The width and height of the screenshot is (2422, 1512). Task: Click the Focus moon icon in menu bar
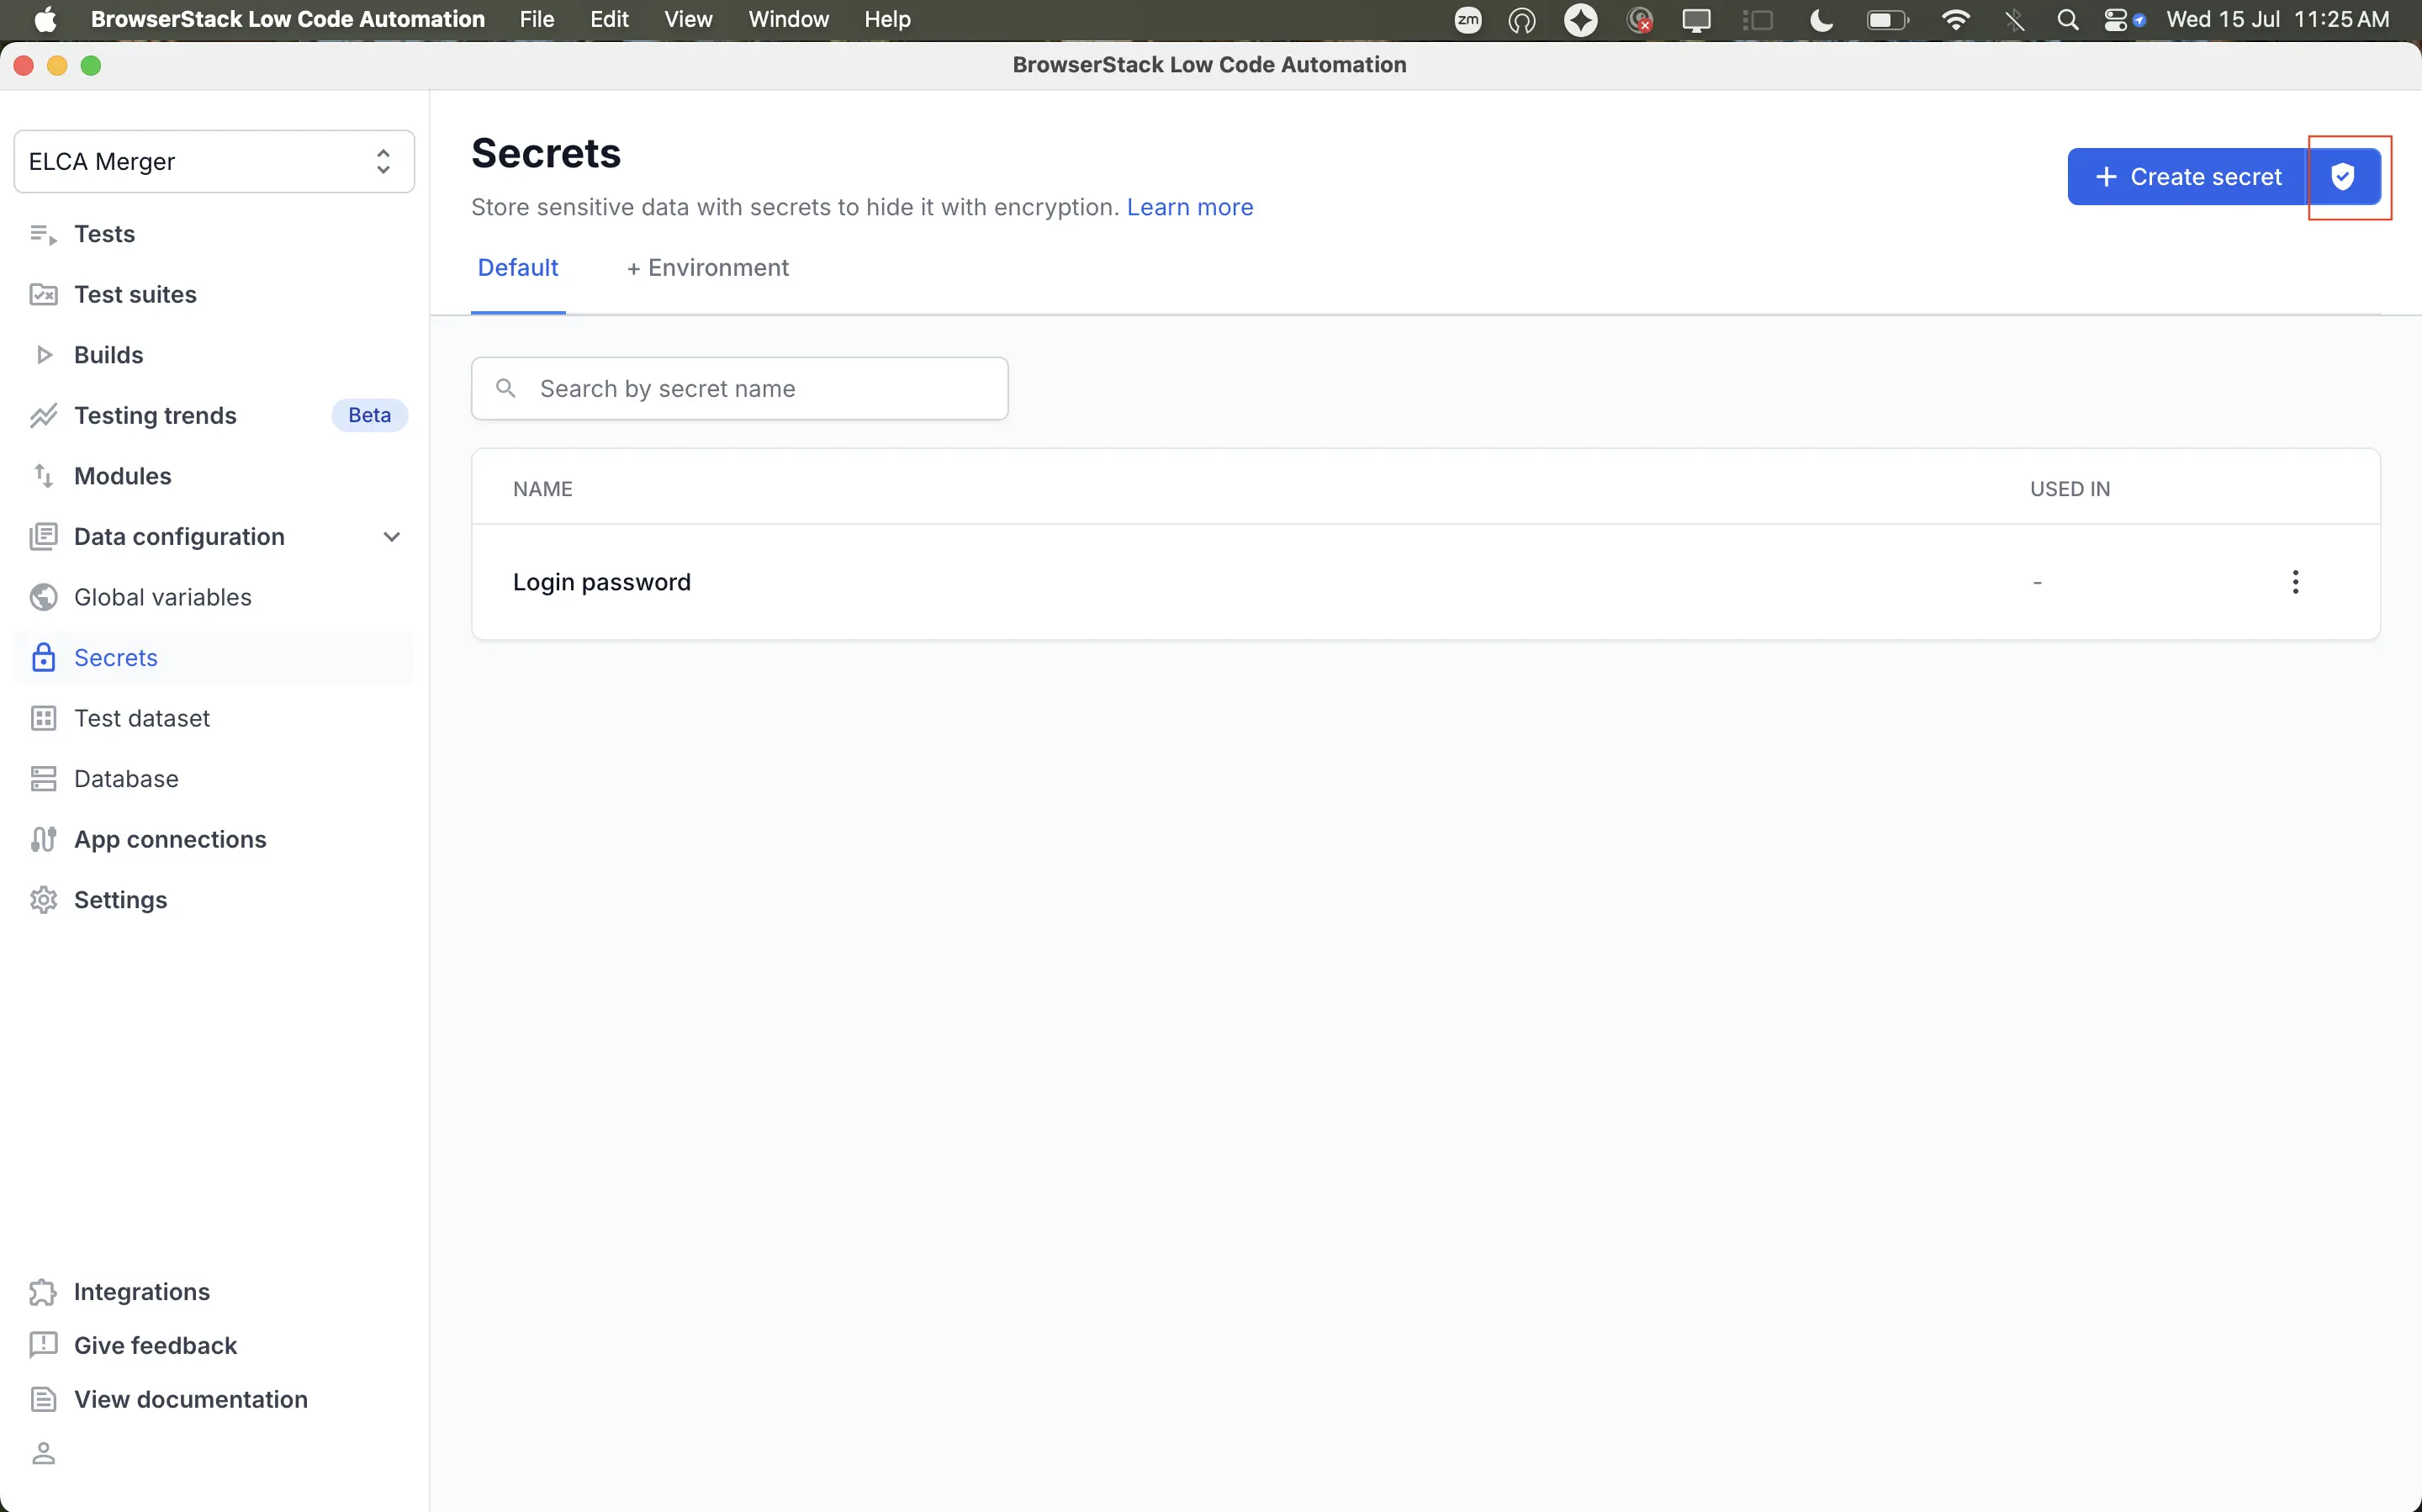[x=1821, y=20]
